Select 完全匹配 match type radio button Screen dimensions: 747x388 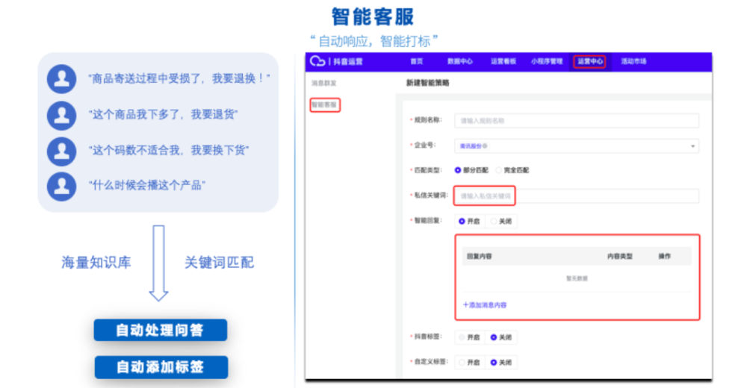tap(499, 170)
